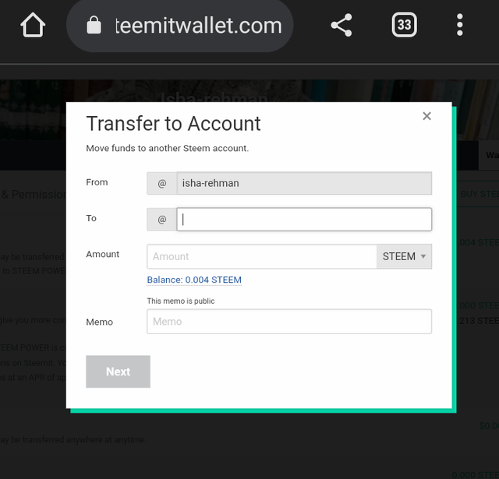The width and height of the screenshot is (499, 479).
Task: Click into the Memo text field
Action: tap(289, 322)
